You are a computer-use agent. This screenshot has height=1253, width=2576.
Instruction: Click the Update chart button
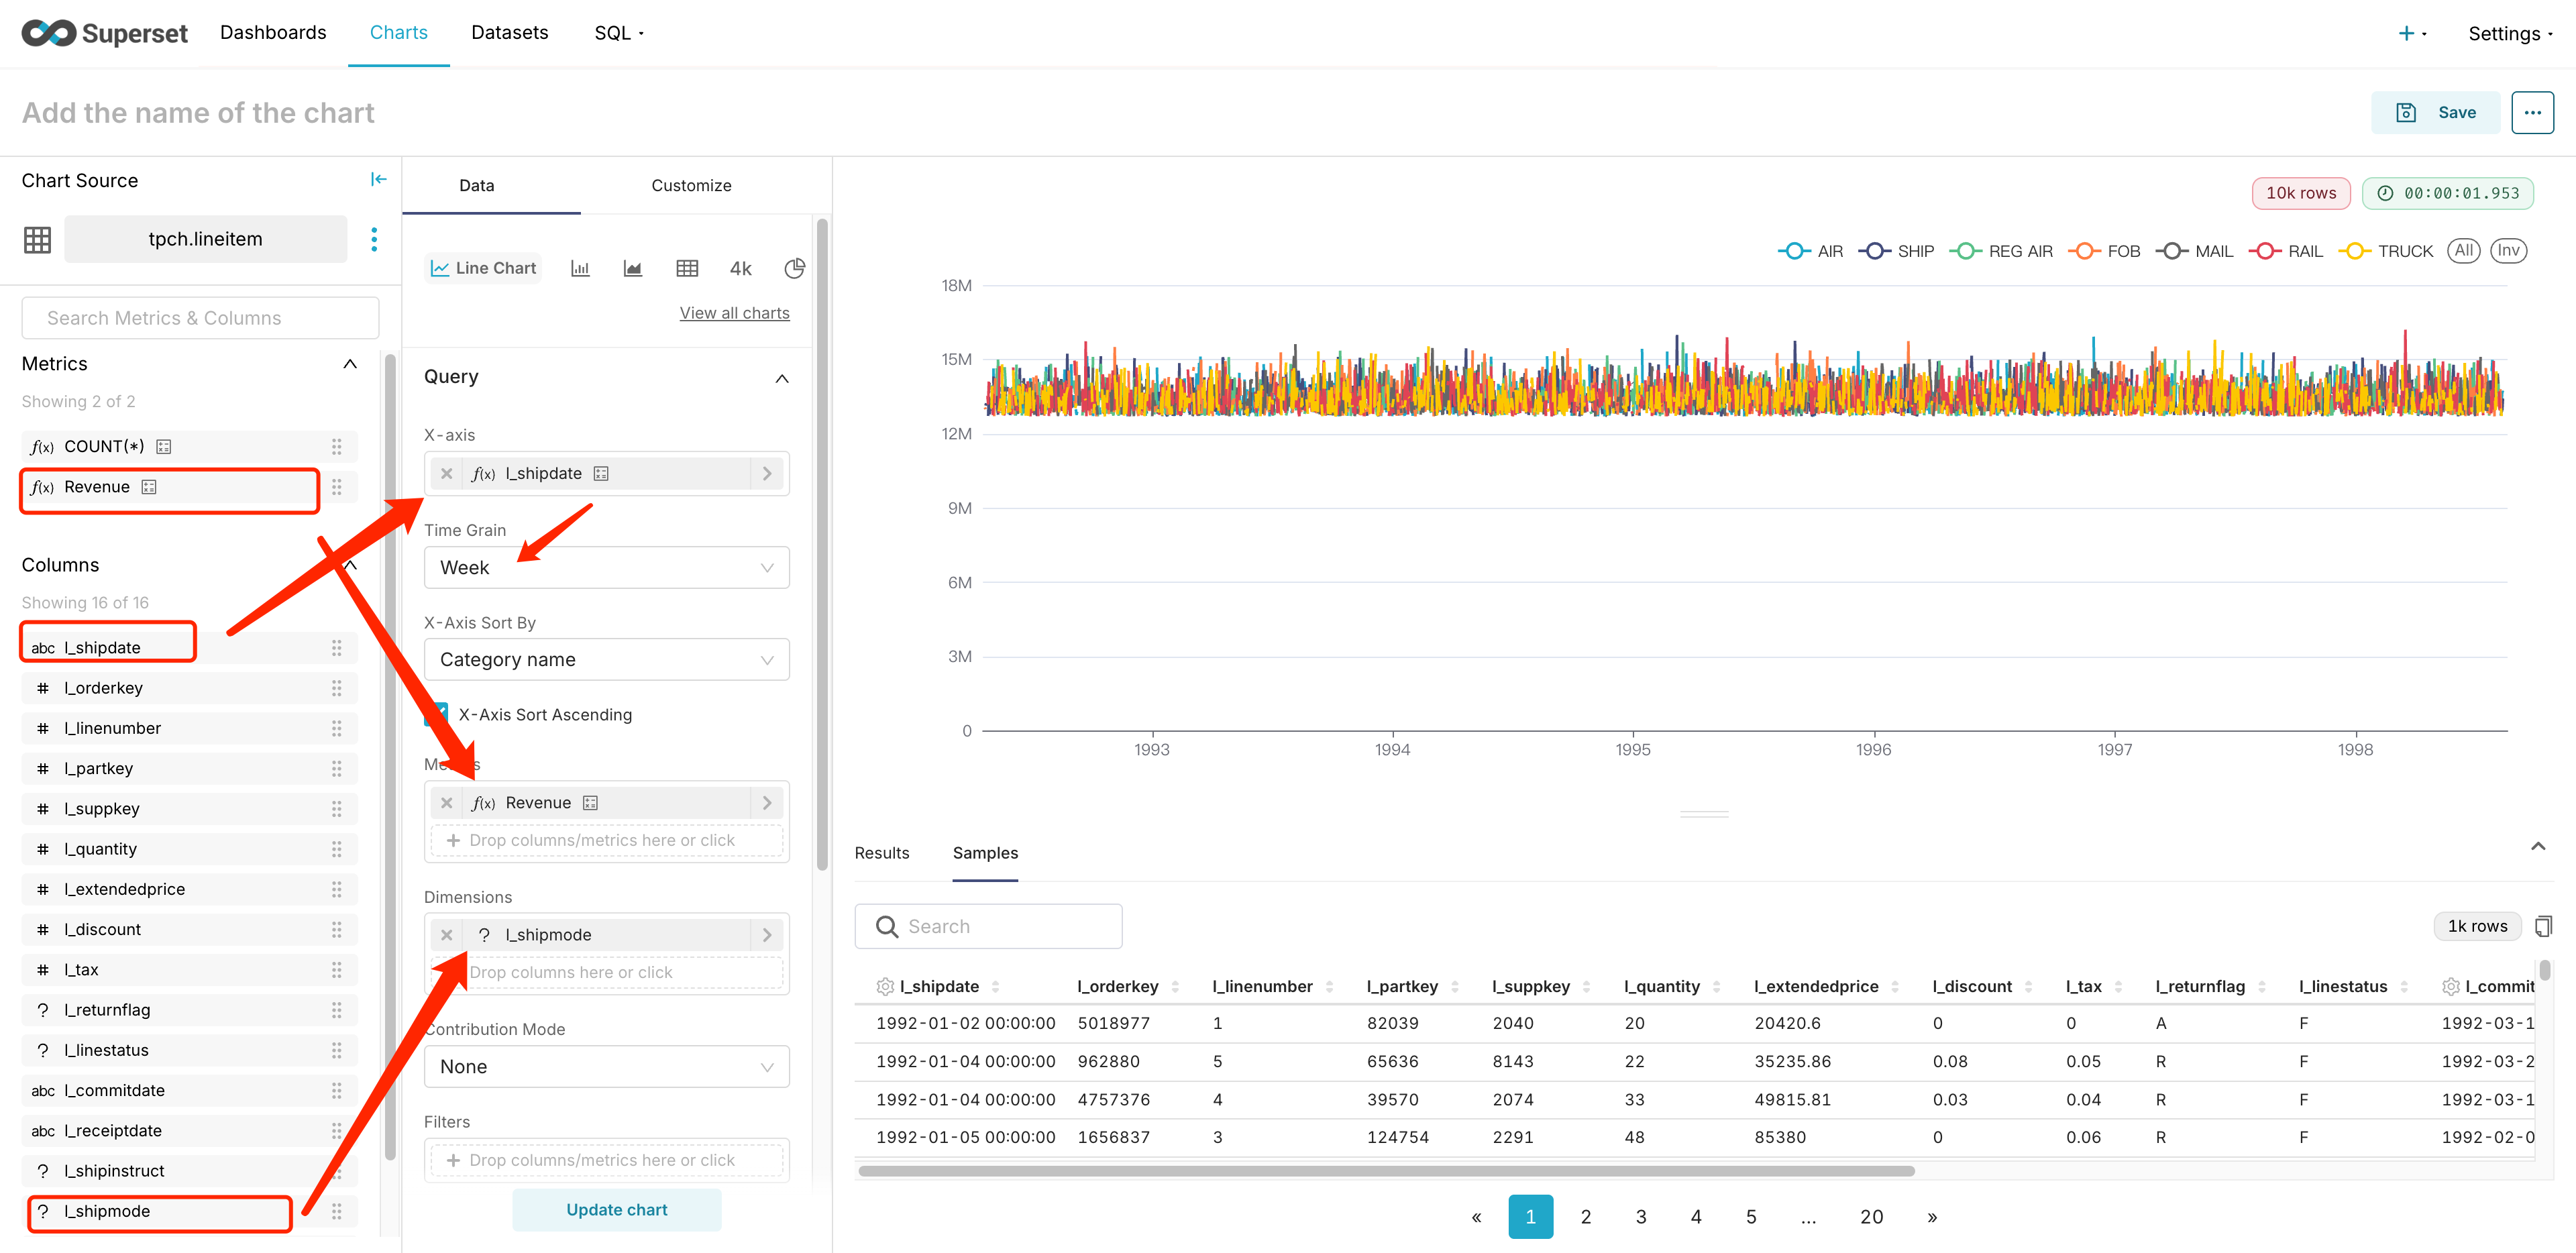[616, 1210]
